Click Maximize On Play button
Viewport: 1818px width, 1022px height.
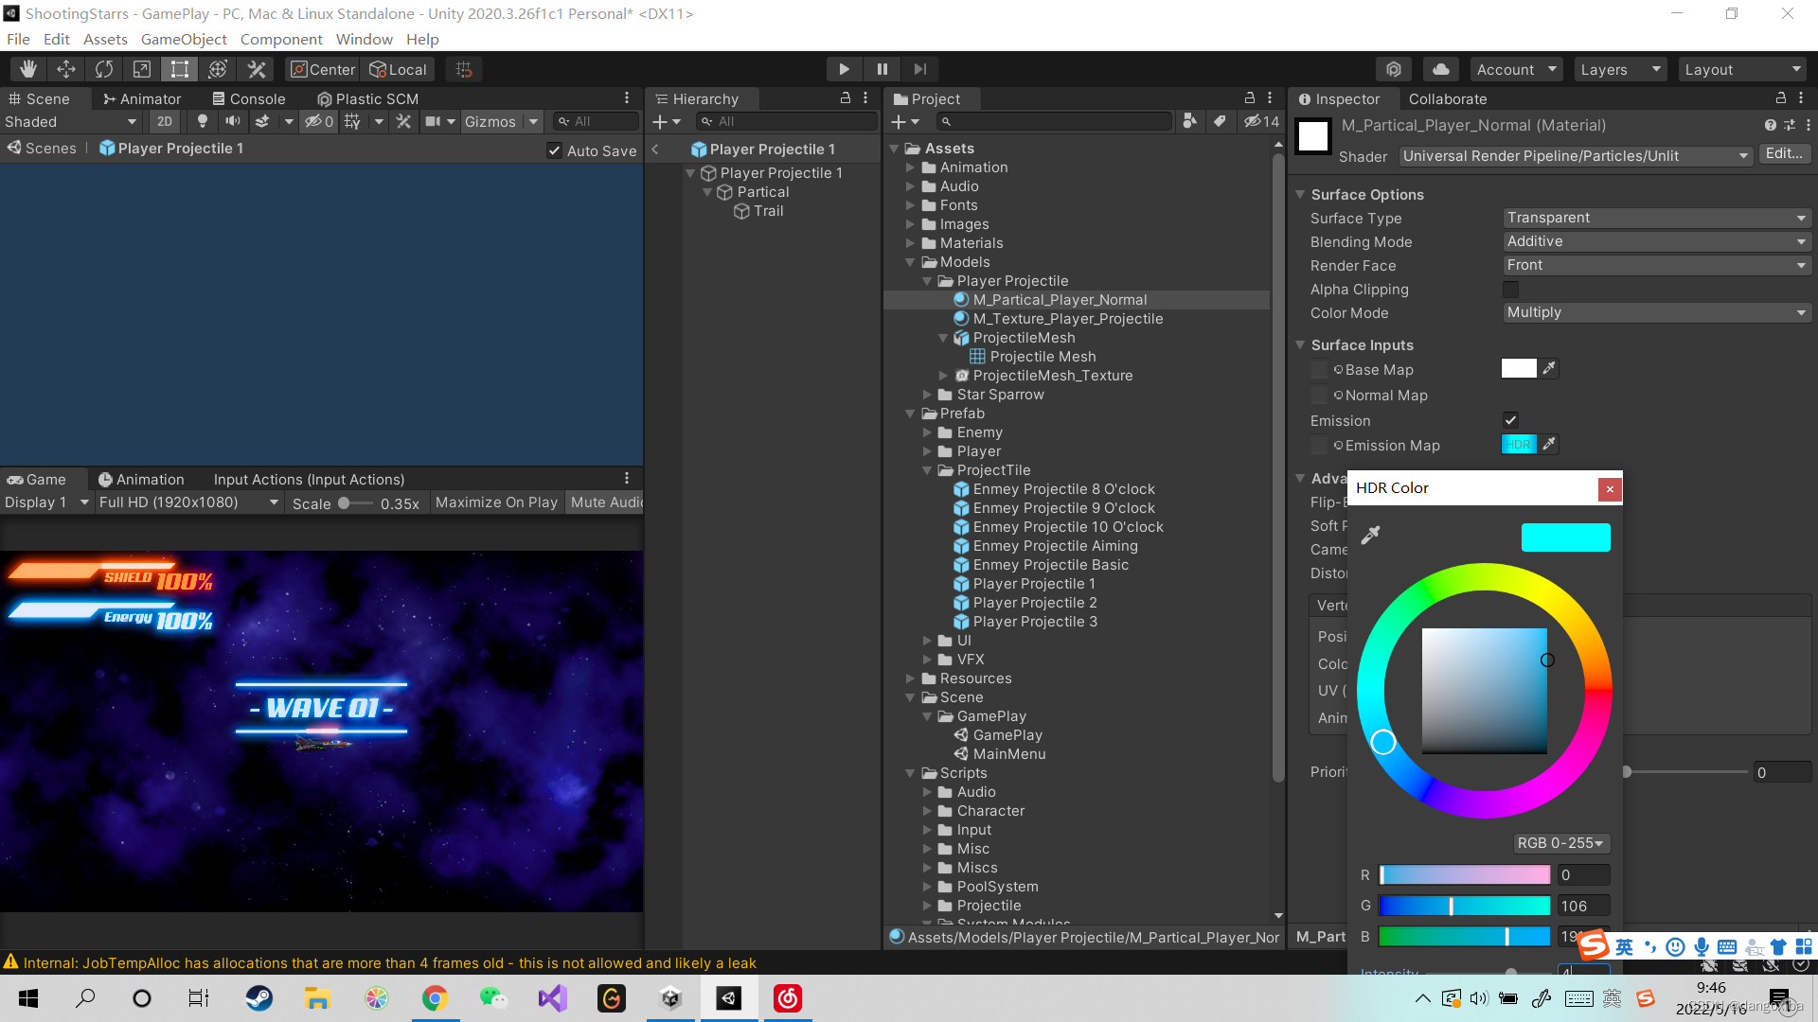point(496,502)
